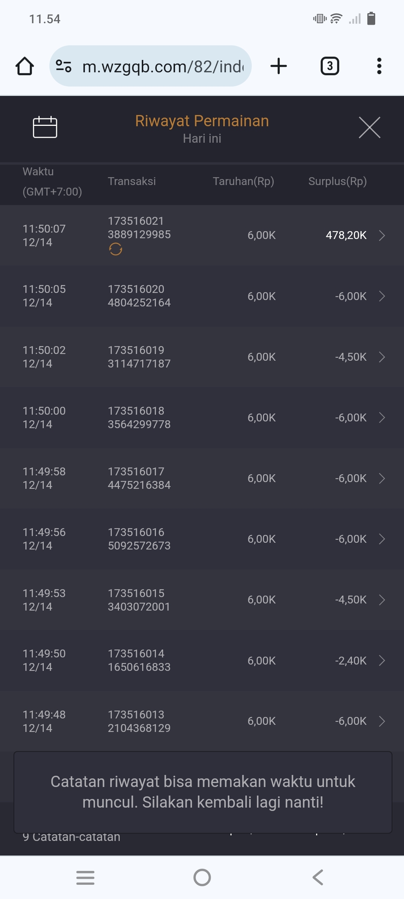Expand details for the 11:50:05 transaction
The height and width of the screenshot is (899, 404).
pos(382,296)
